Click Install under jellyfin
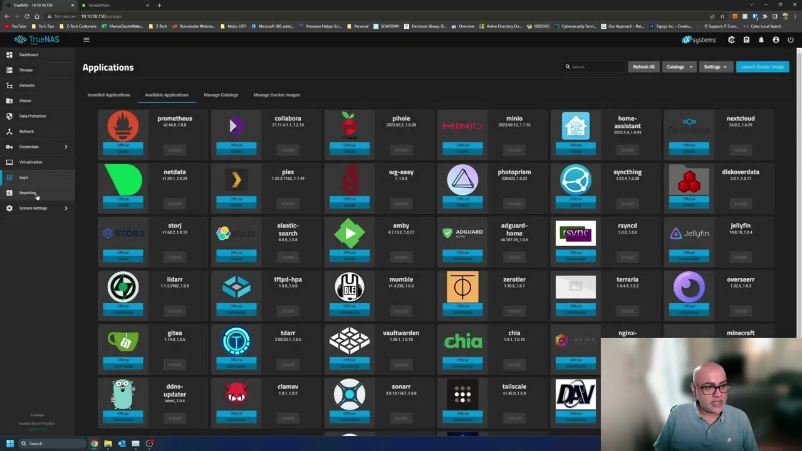The height and width of the screenshot is (451, 802). click(741, 257)
